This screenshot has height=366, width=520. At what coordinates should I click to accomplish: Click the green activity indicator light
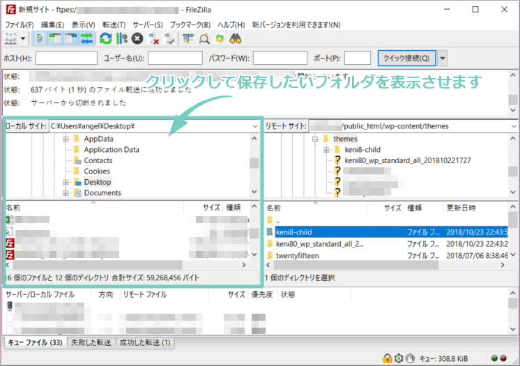[494, 358]
